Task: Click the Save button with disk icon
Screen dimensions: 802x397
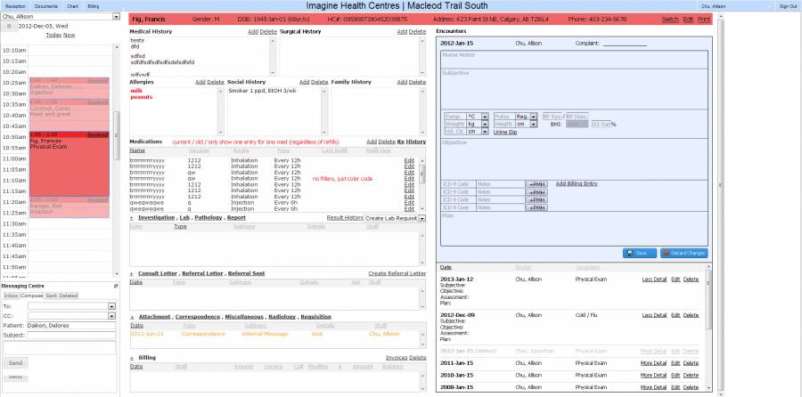Action: point(639,253)
